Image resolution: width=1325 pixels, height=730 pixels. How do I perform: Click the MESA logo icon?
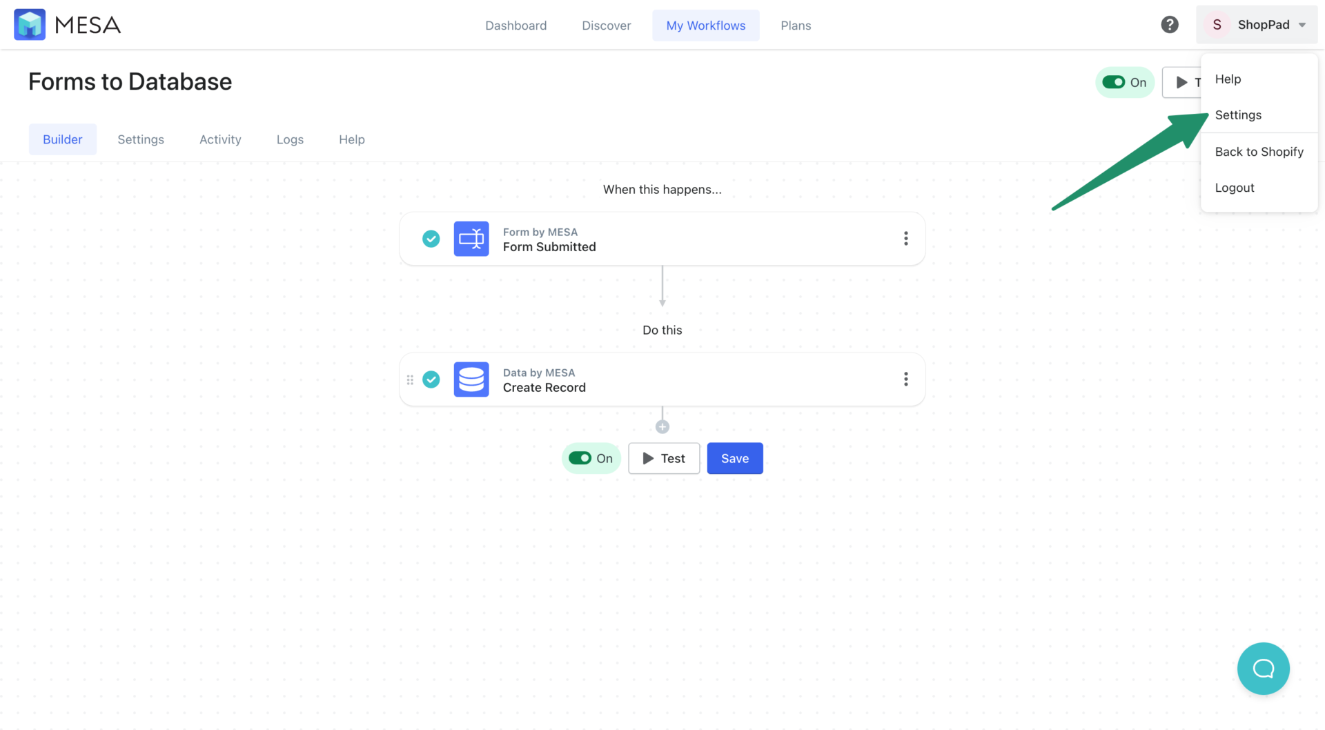coord(30,25)
